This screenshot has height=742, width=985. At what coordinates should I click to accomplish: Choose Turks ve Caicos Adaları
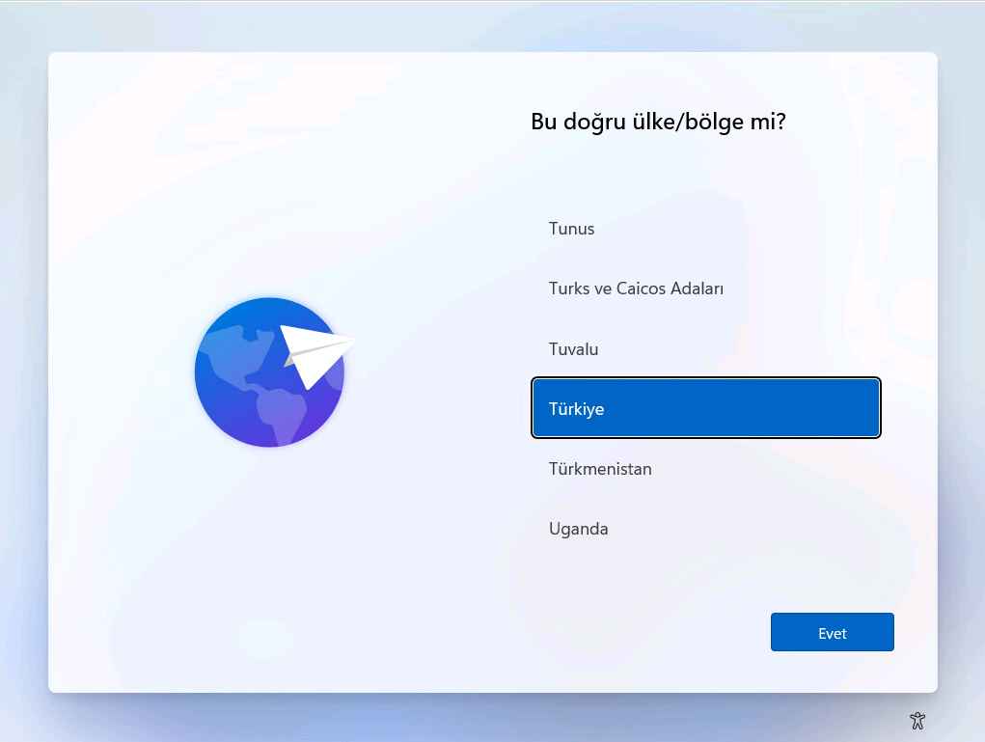(636, 289)
